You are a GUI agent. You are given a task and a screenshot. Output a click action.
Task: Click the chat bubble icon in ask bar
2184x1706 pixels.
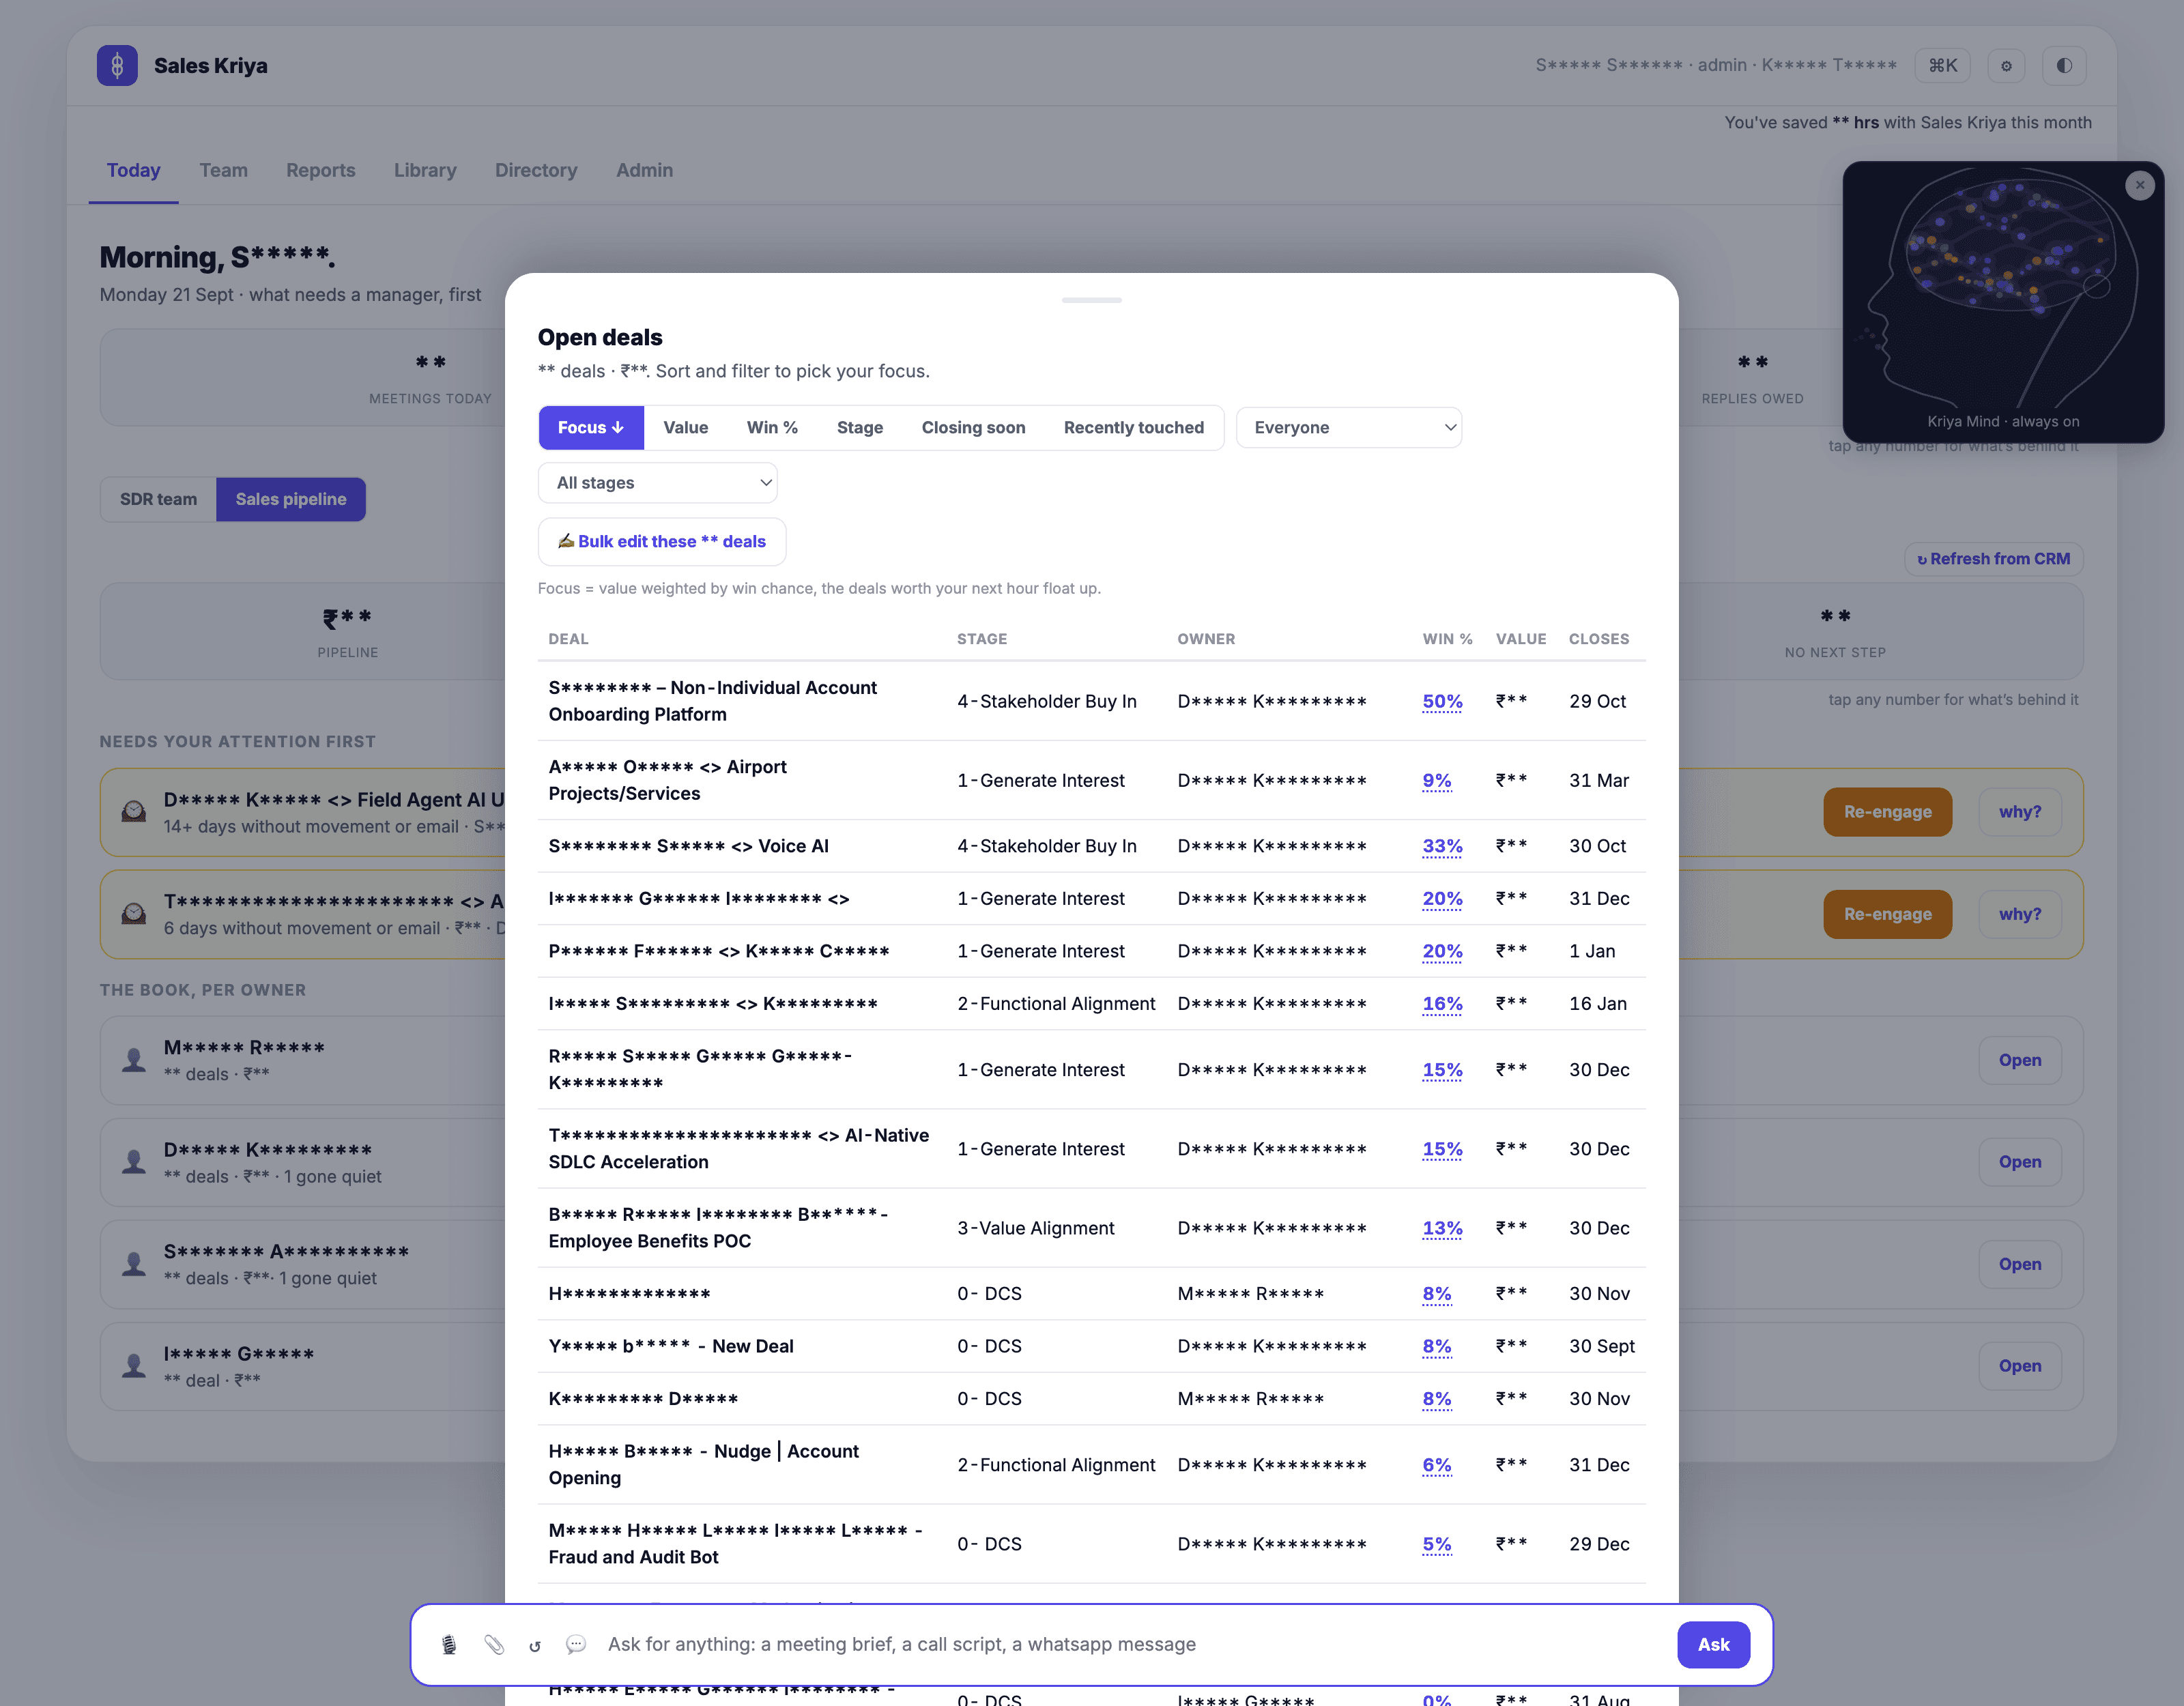coord(576,1645)
